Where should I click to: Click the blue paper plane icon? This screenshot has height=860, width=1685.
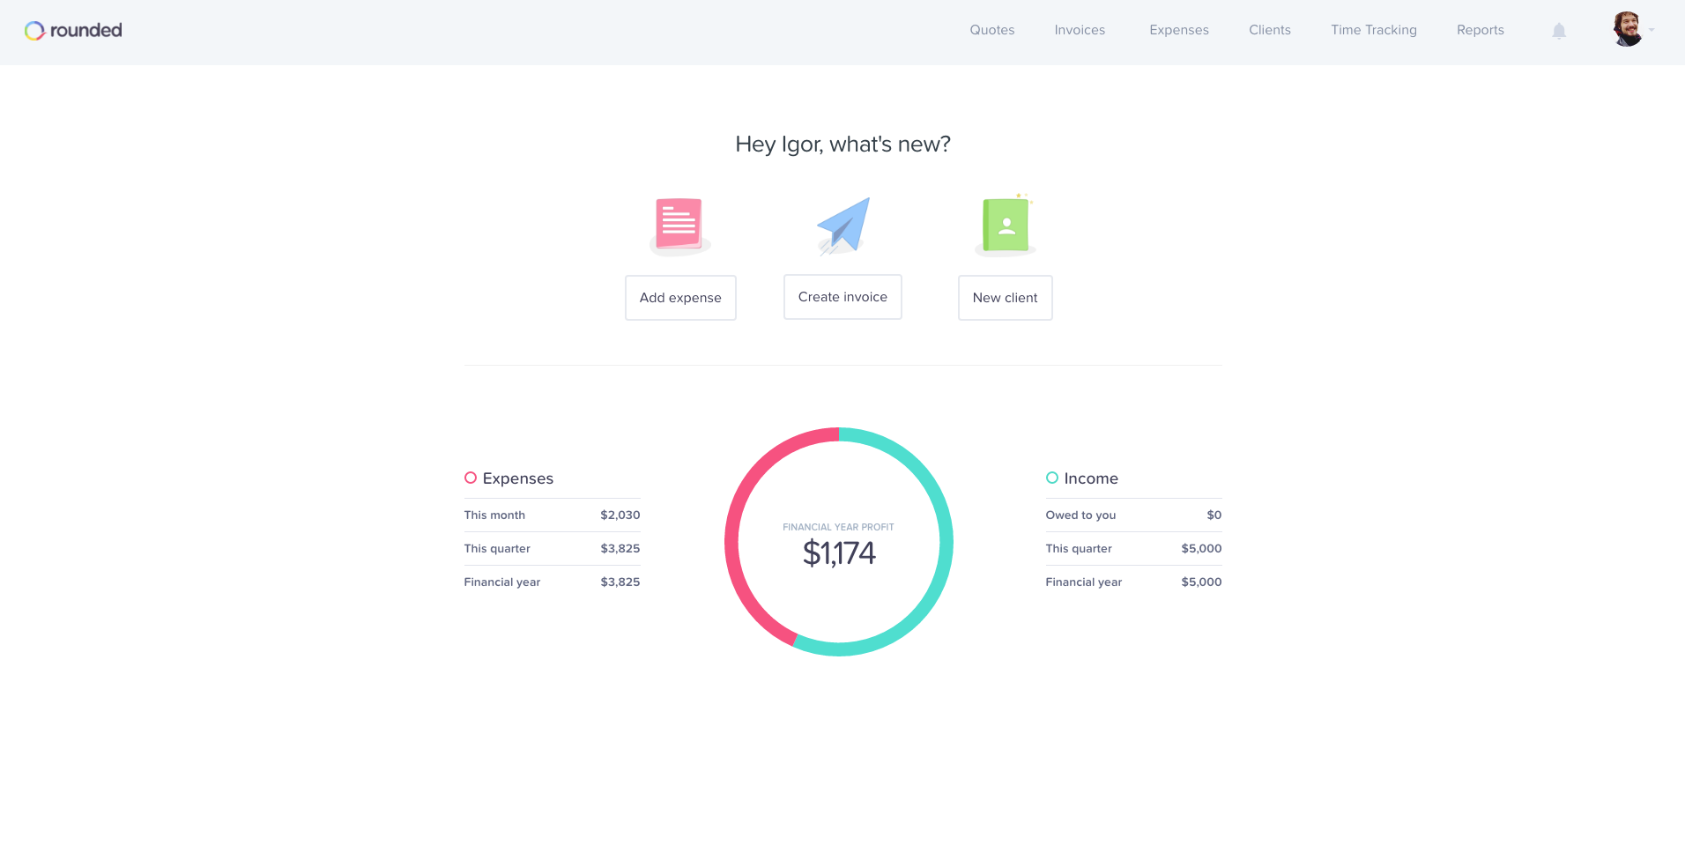(x=843, y=225)
